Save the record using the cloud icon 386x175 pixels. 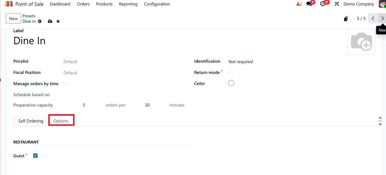pos(50,21)
